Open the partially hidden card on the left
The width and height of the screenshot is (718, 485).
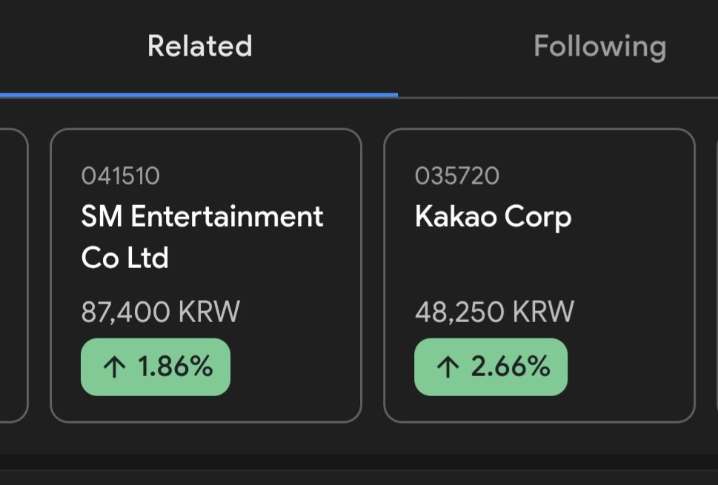pos(13,275)
